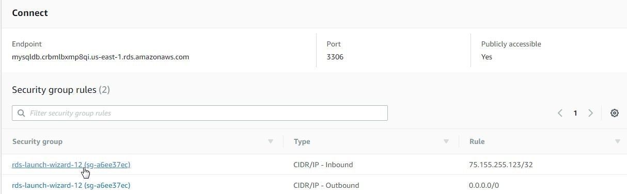Click the CIDR/IP - Inbound type cell
This screenshot has width=627, height=194.
(x=323, y=165)
